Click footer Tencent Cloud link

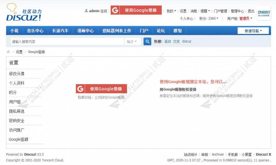[x=53, y=160]
